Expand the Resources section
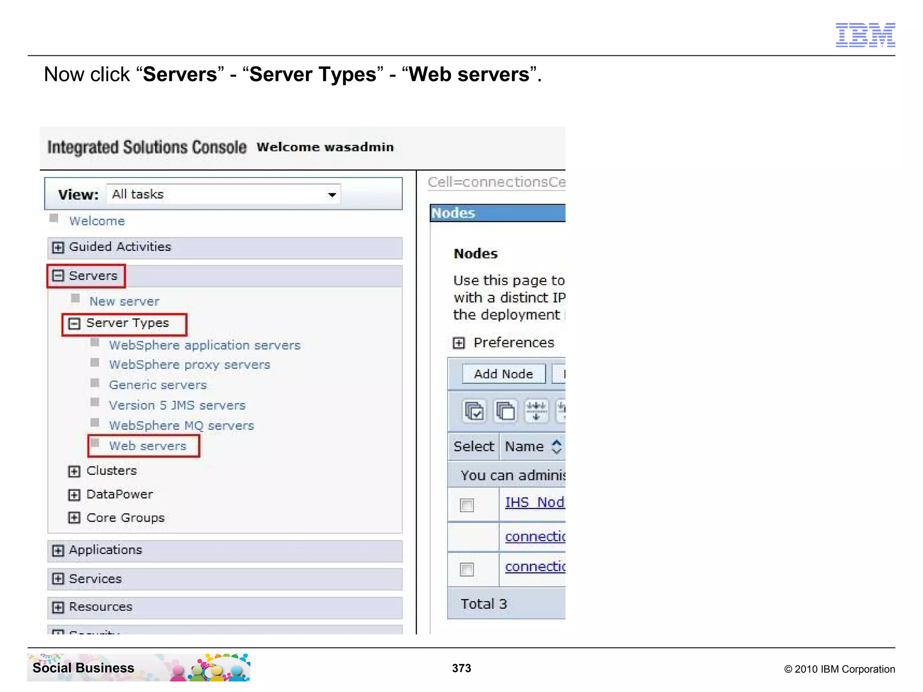 point(58,607)
